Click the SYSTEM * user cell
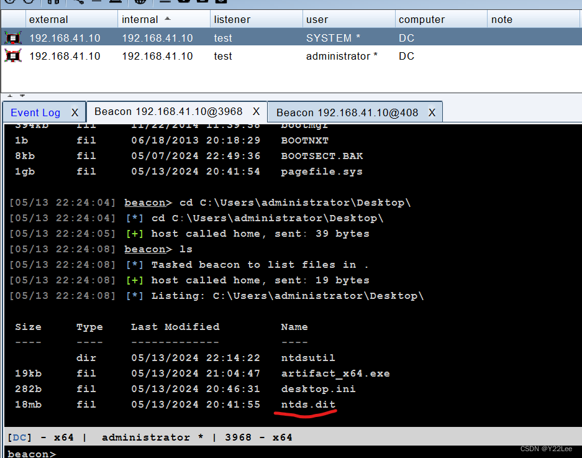582x458 pixels. [333, 38]
